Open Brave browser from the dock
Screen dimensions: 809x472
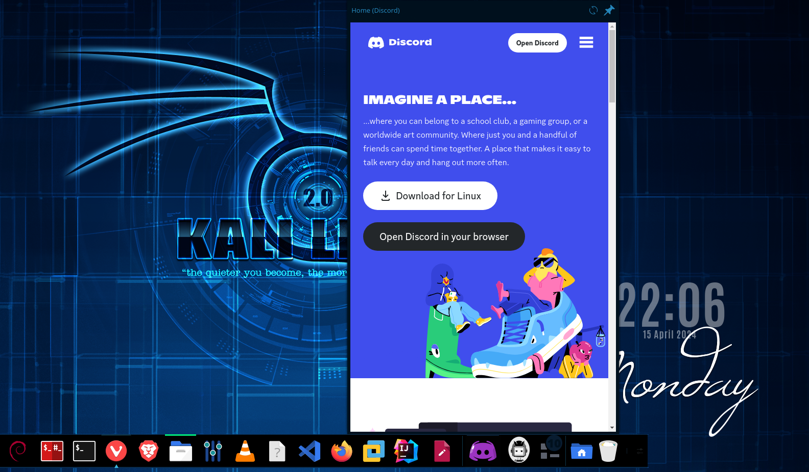[149, 451]
